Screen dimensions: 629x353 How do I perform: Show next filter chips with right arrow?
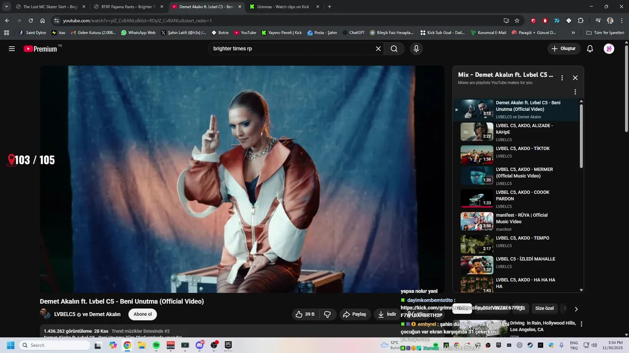[x=576, y=309]
